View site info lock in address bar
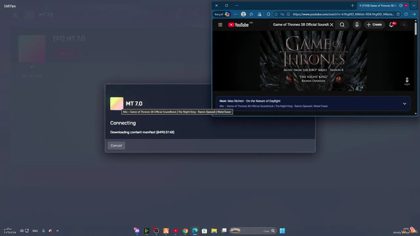Viewport: 420px width, 236px height. pos(398,14)
